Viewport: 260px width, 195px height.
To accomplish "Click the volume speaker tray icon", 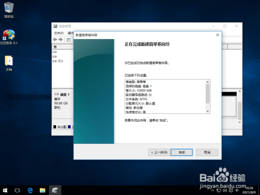I will pos(225,190).
